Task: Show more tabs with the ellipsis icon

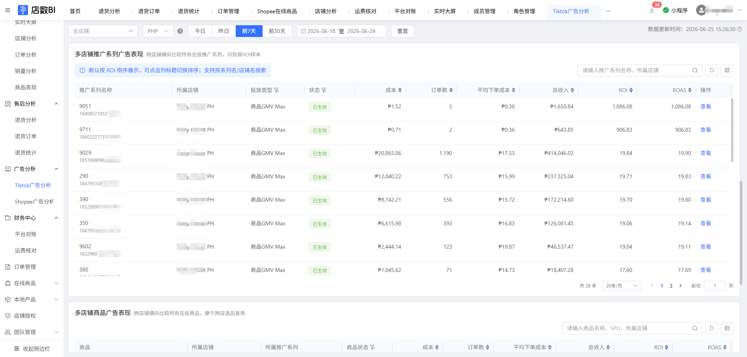Action: [x=608, y=11]
